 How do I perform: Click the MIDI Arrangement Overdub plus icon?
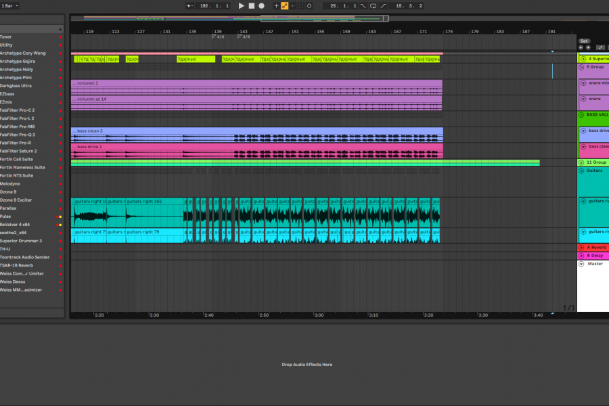pos(276,5)
